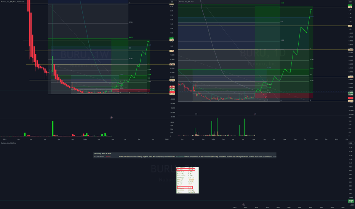Click '2024' on the weekly chart time axis
Viewport: 355px width, 209px height.
85,139
